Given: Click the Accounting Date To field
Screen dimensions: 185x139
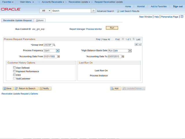Looking at the screenshot, I should click(114, 56).
